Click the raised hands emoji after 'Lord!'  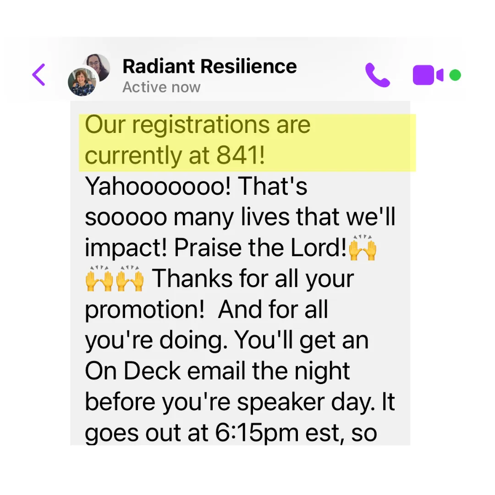tap(362, 248)
